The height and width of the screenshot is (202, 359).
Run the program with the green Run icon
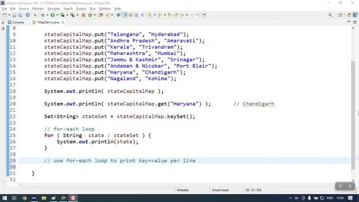pos(53,15)
